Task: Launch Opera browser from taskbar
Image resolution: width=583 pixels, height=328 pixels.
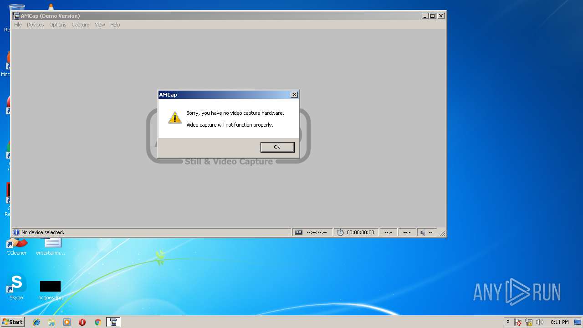Action: click(x=82, y=322)
